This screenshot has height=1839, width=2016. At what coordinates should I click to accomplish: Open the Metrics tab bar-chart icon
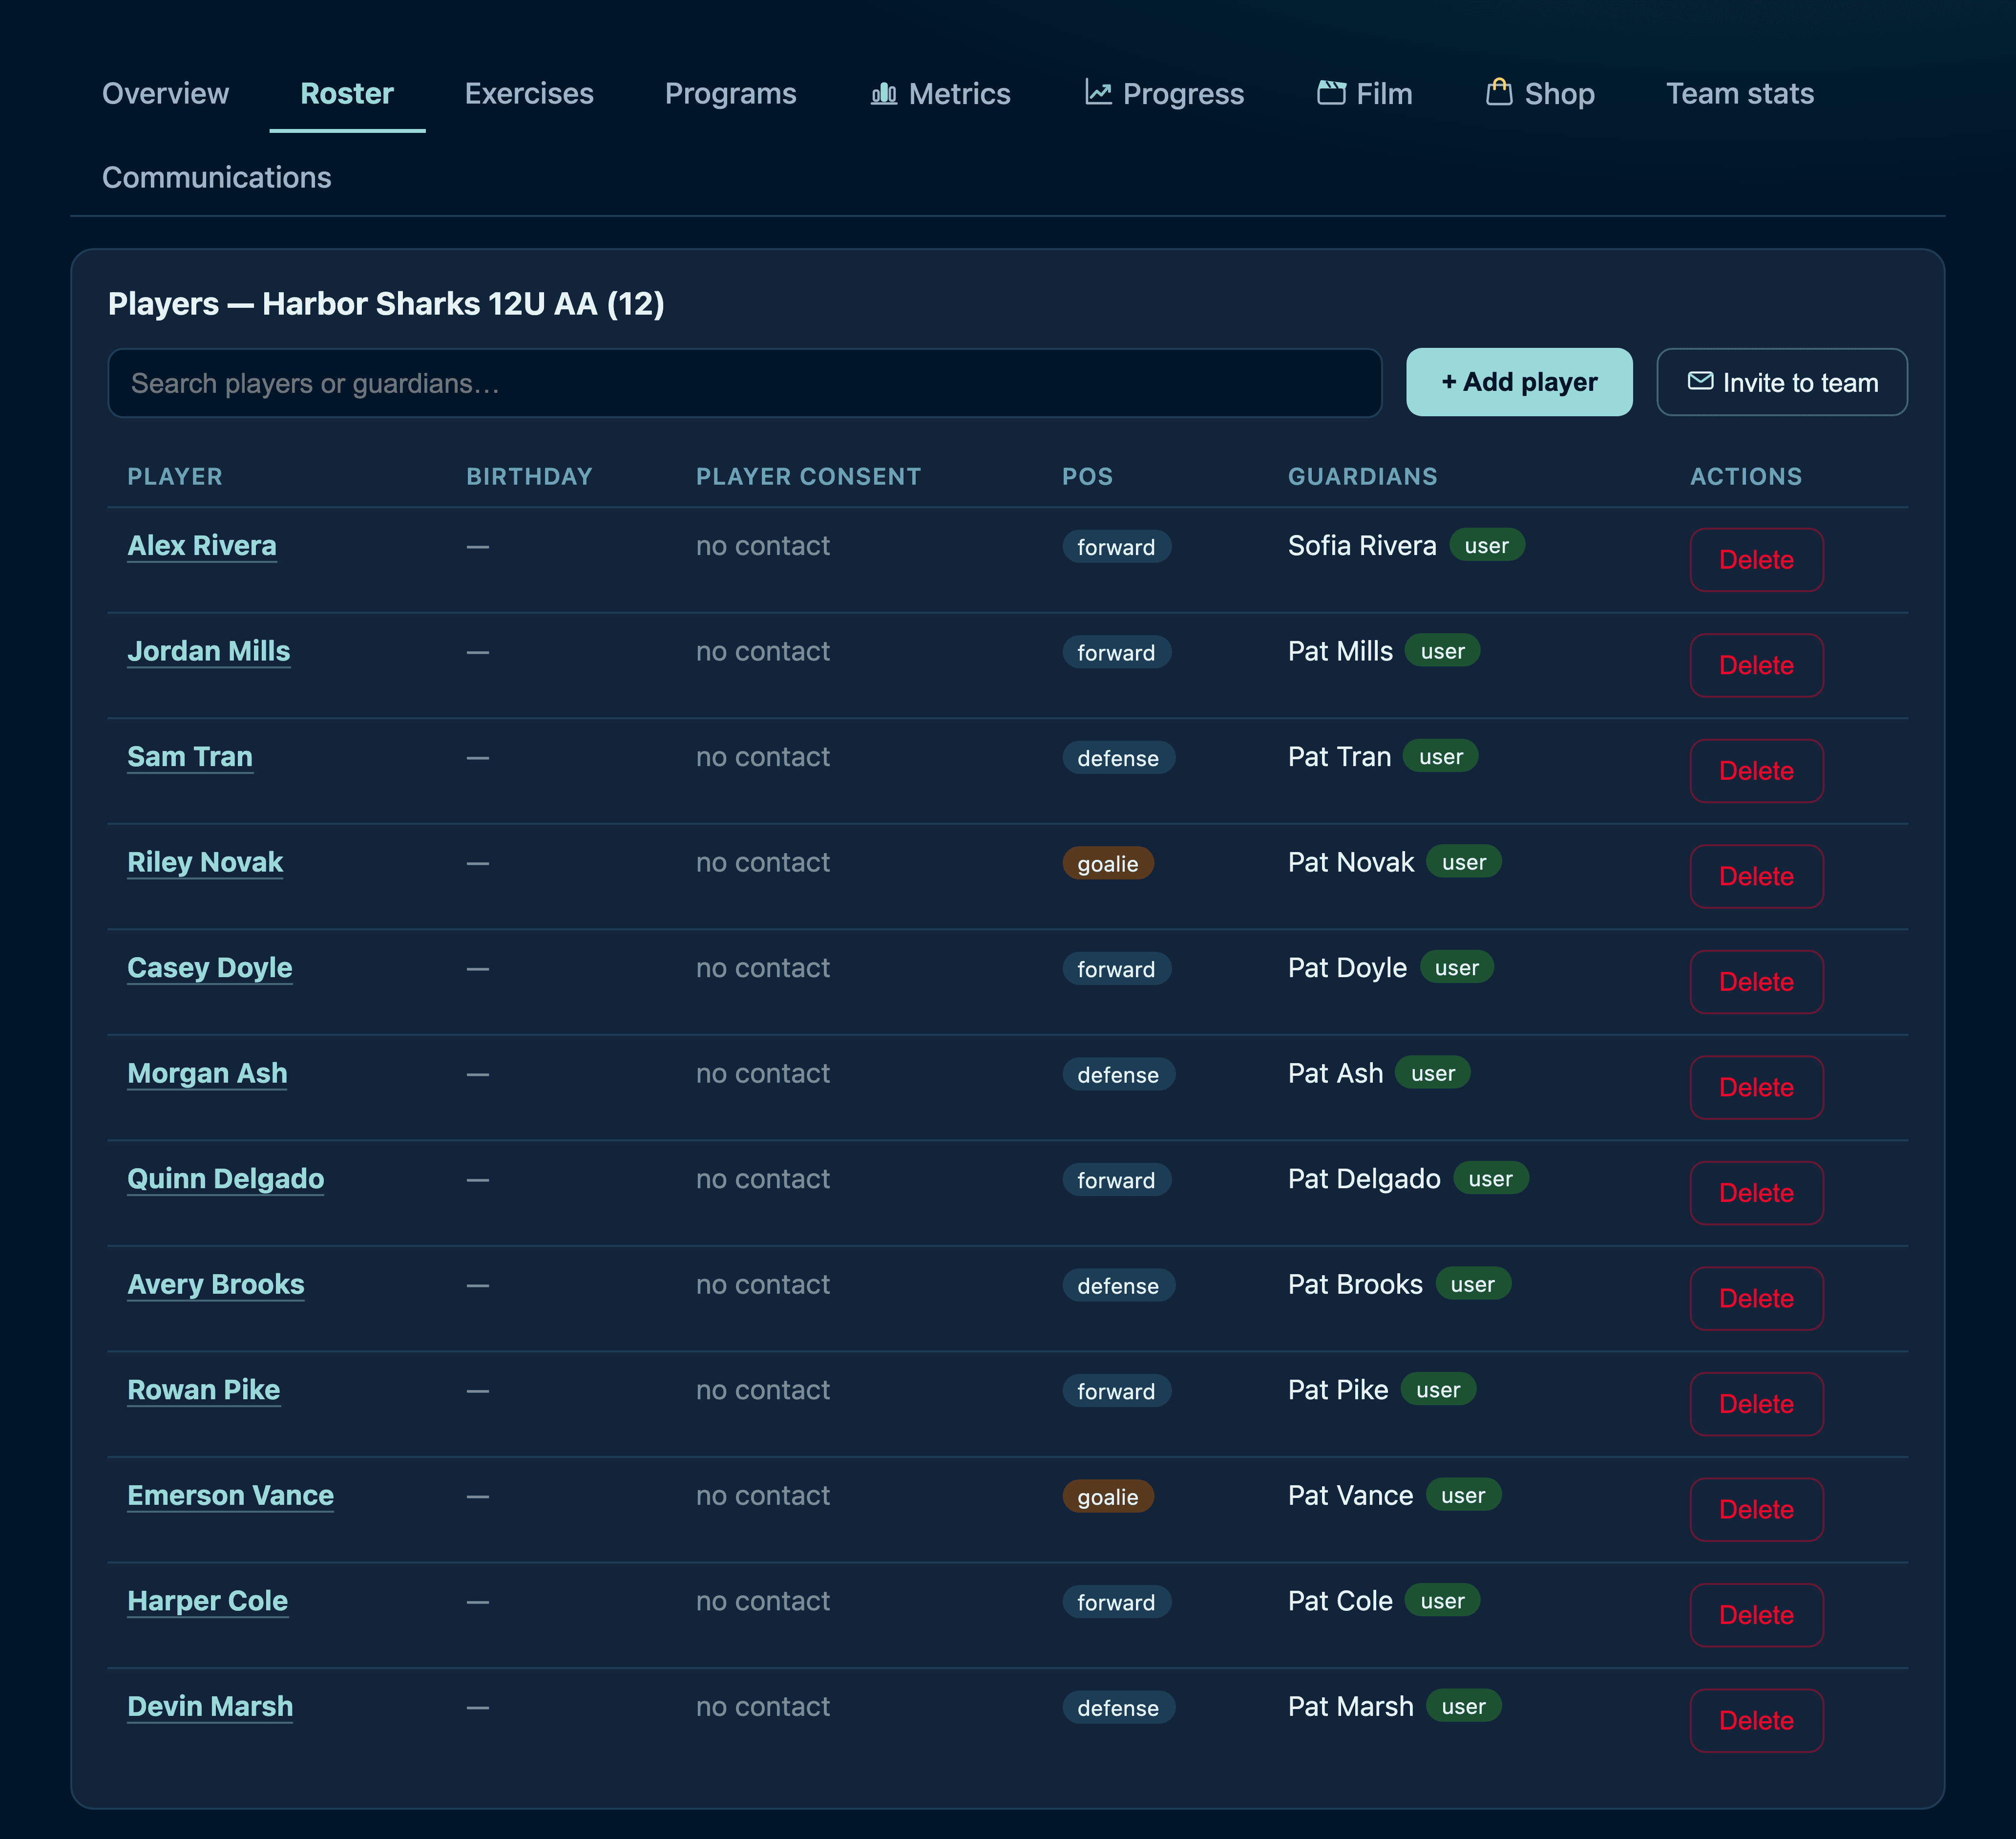pyautogui.click(x=884, y=93)
